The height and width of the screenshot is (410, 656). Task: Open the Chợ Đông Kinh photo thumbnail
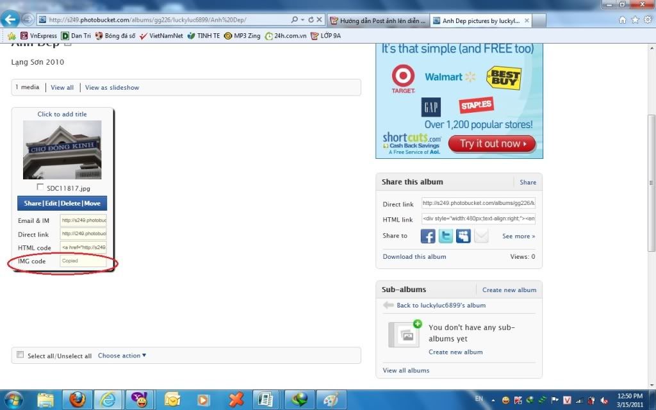click(x=62, y=150)
